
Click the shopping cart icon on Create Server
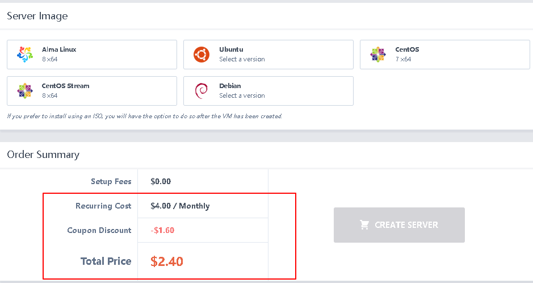click(364, 225)
